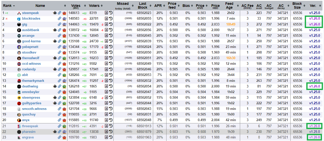Sort by Last Block column header
The image size is (324, 141).
pyautogui.click(x=143, y=5)
